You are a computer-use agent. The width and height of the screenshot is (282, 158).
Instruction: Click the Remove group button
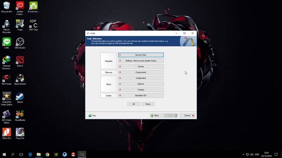point(109,72)
